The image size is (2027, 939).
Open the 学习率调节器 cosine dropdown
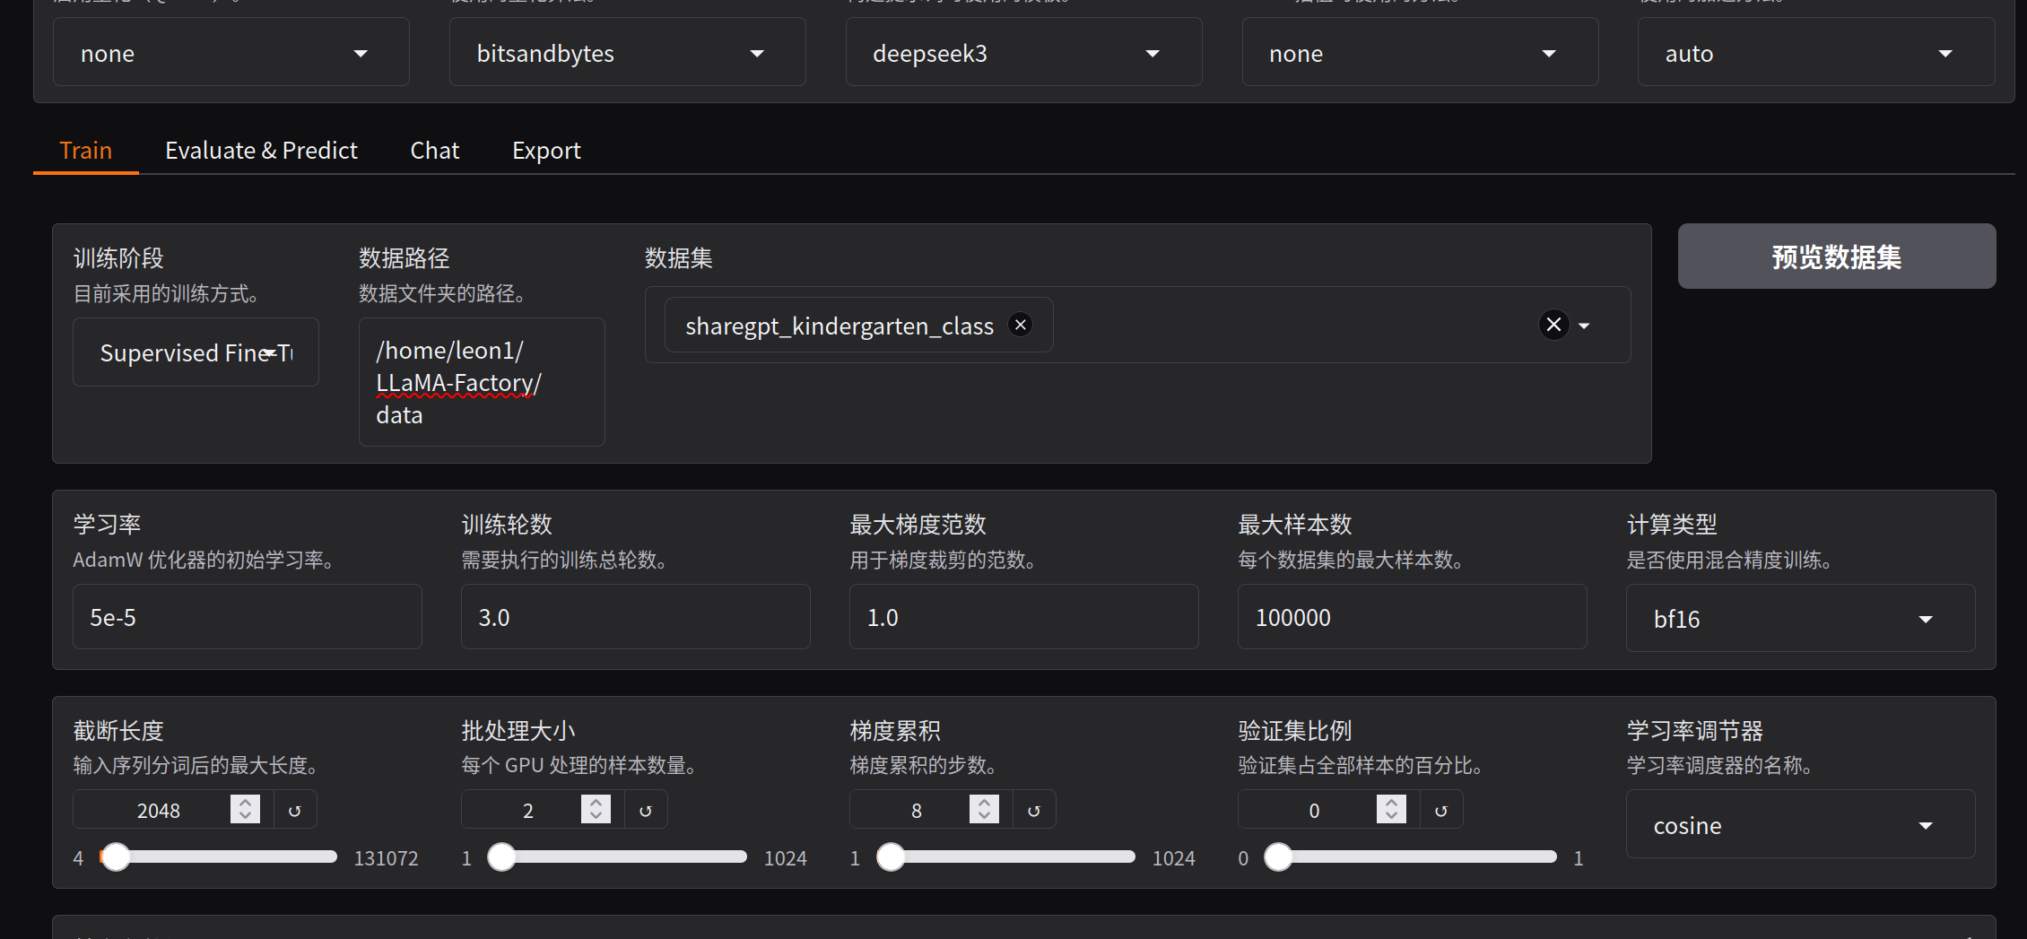click(x=1799, y=825)
